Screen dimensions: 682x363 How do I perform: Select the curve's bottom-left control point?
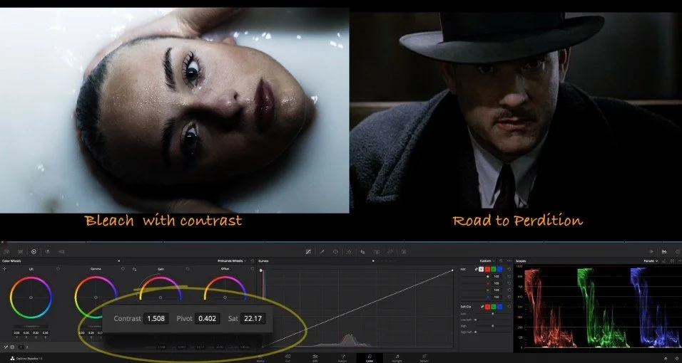tap(263, 347)
